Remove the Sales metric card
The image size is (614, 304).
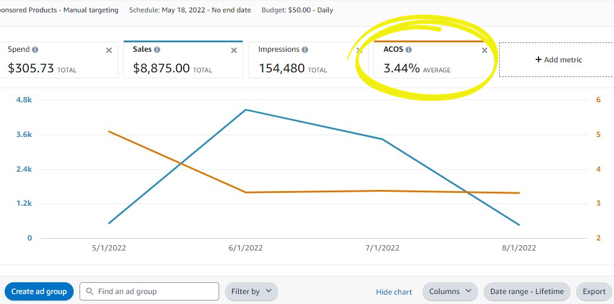(x=234, y=51)
